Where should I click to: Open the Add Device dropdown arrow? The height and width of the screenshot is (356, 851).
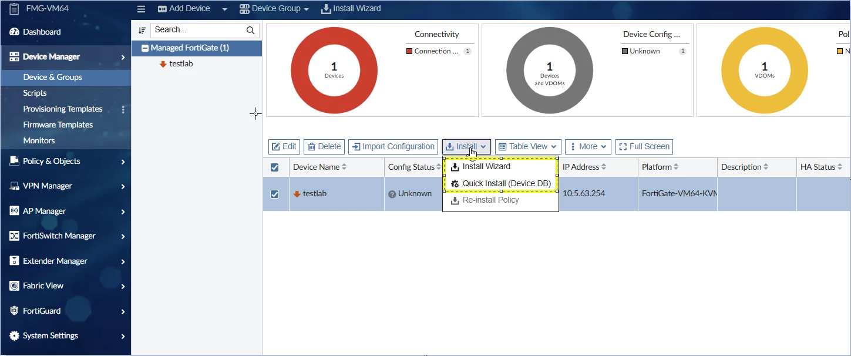(224, 9)
